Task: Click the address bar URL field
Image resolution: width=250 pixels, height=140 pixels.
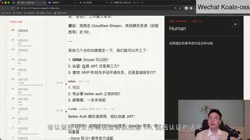Action: coord(96,8)
